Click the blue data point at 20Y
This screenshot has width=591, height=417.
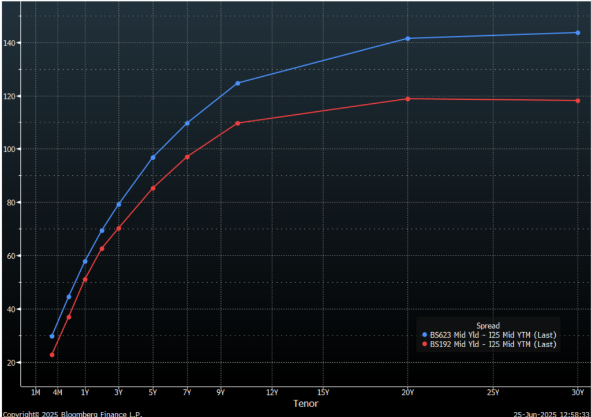tap(408, 39)
